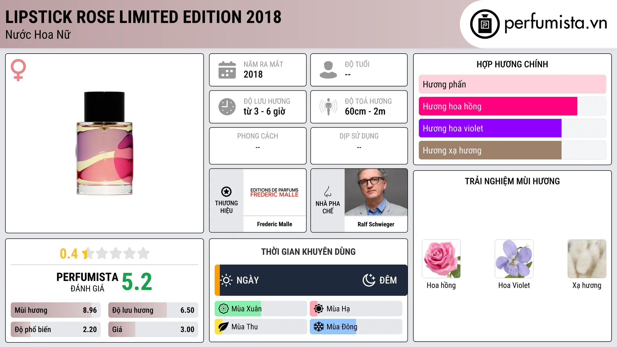Click the flower icon for Mùa Xuân
This screenshot has width=617, height=347.
point(224,309)
